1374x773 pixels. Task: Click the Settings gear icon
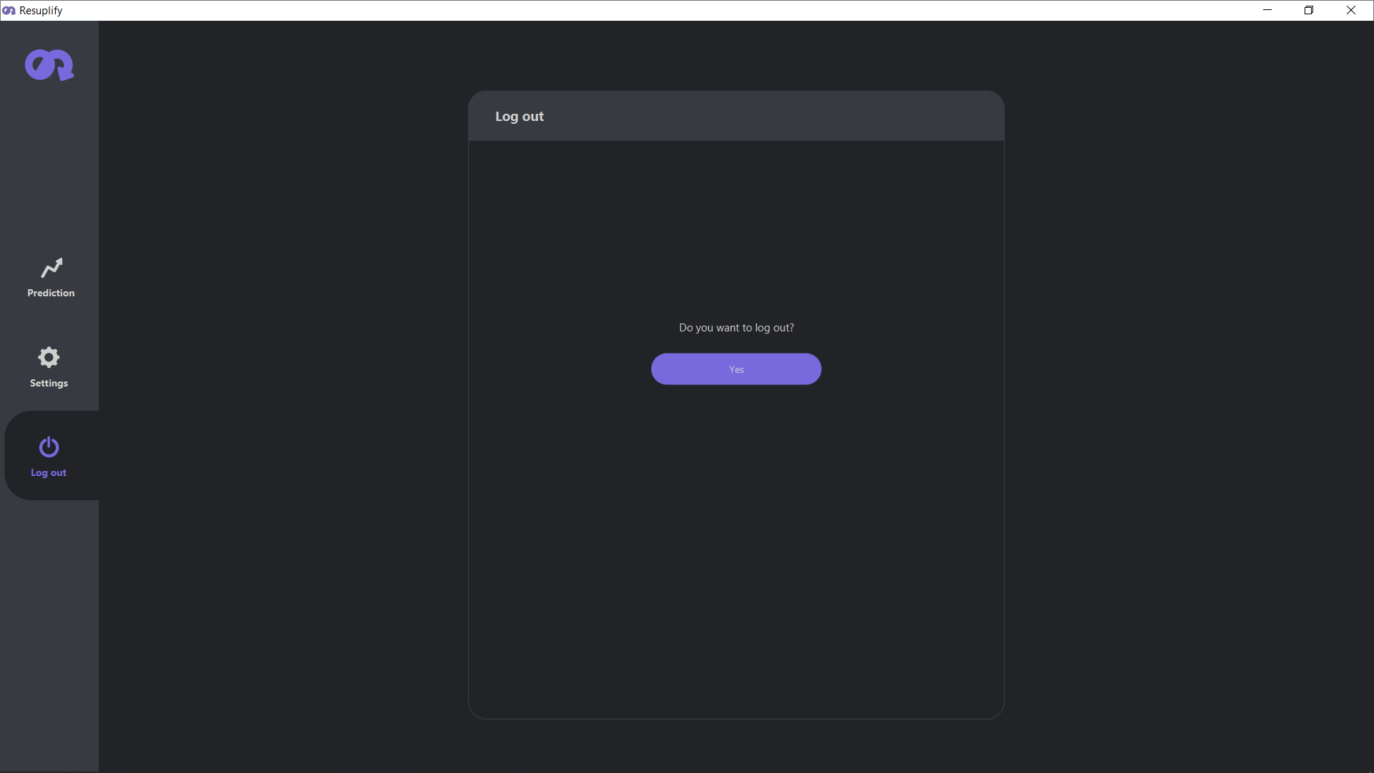49,357
